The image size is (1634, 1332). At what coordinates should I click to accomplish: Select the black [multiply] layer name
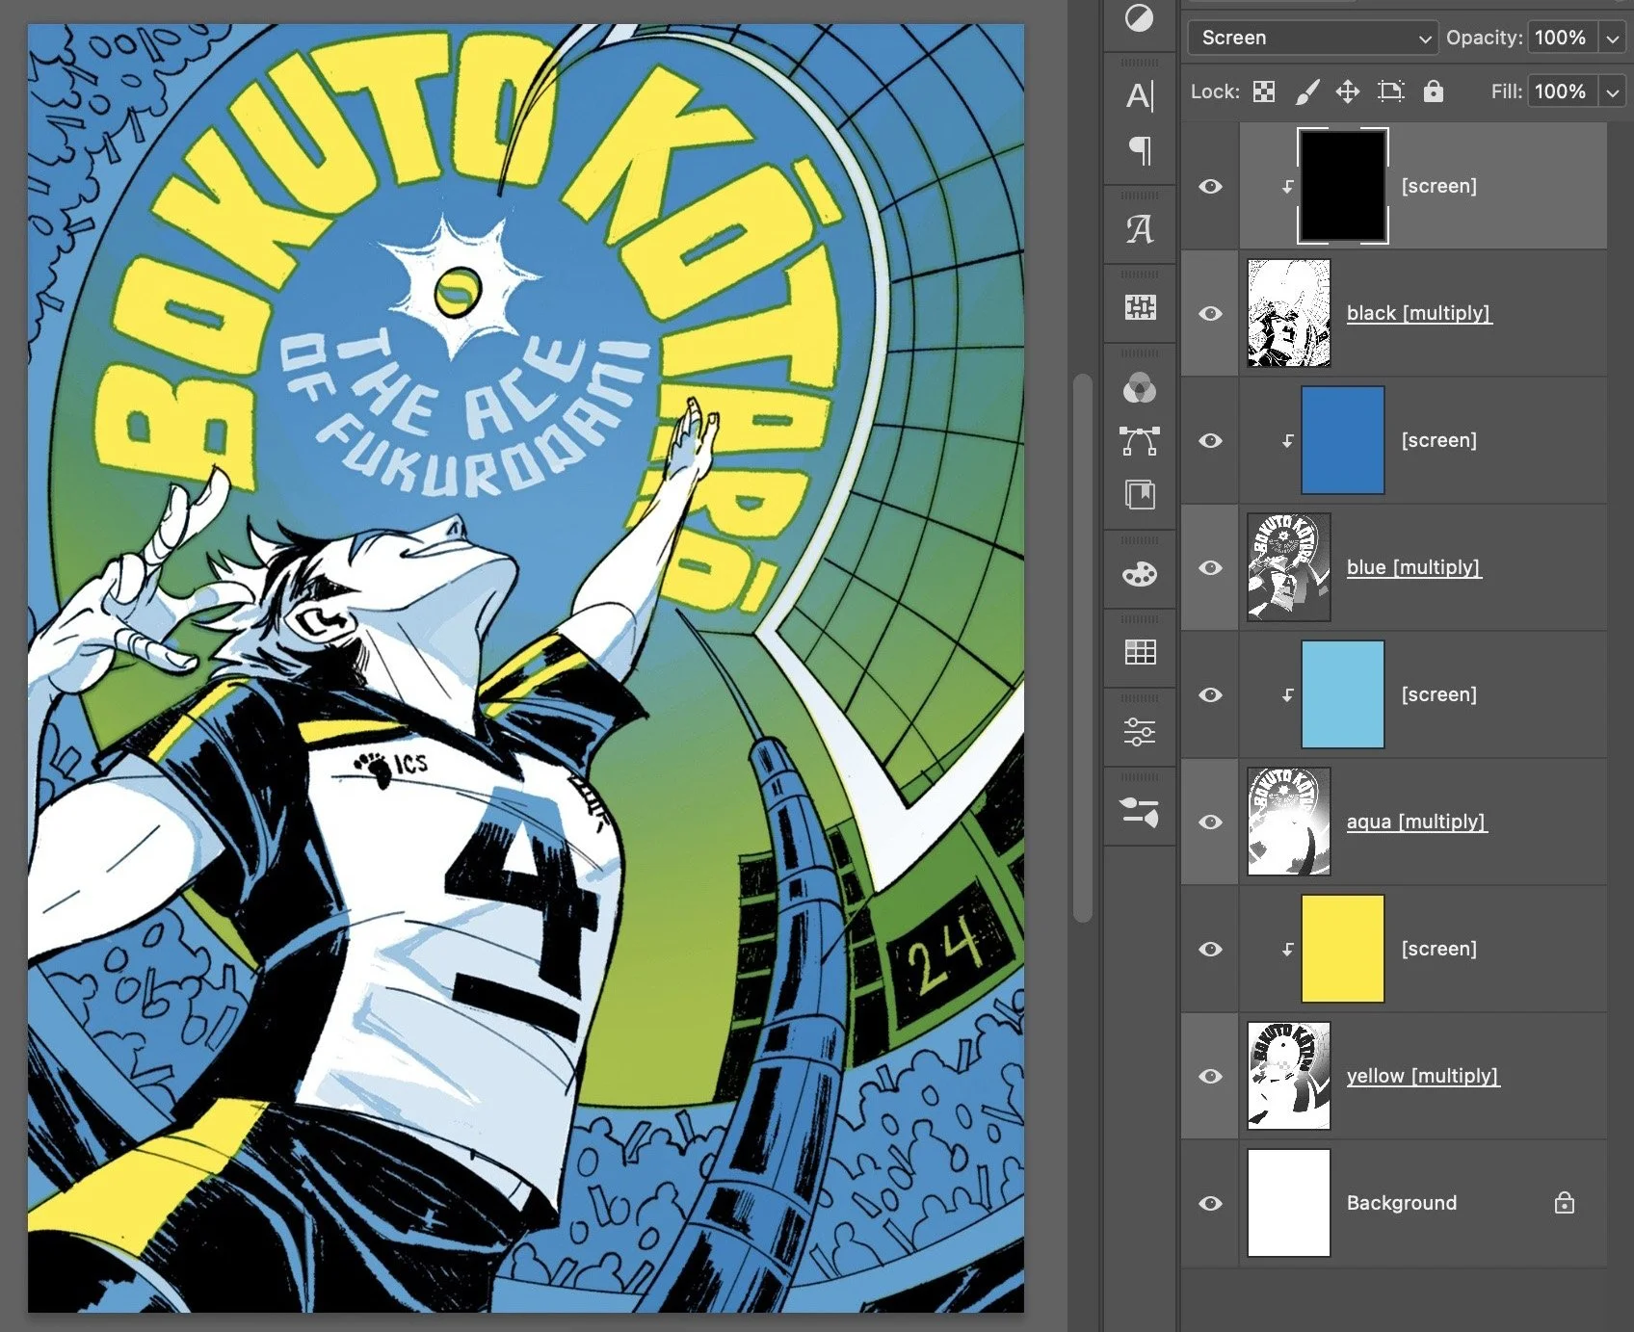pos(1418,313)
